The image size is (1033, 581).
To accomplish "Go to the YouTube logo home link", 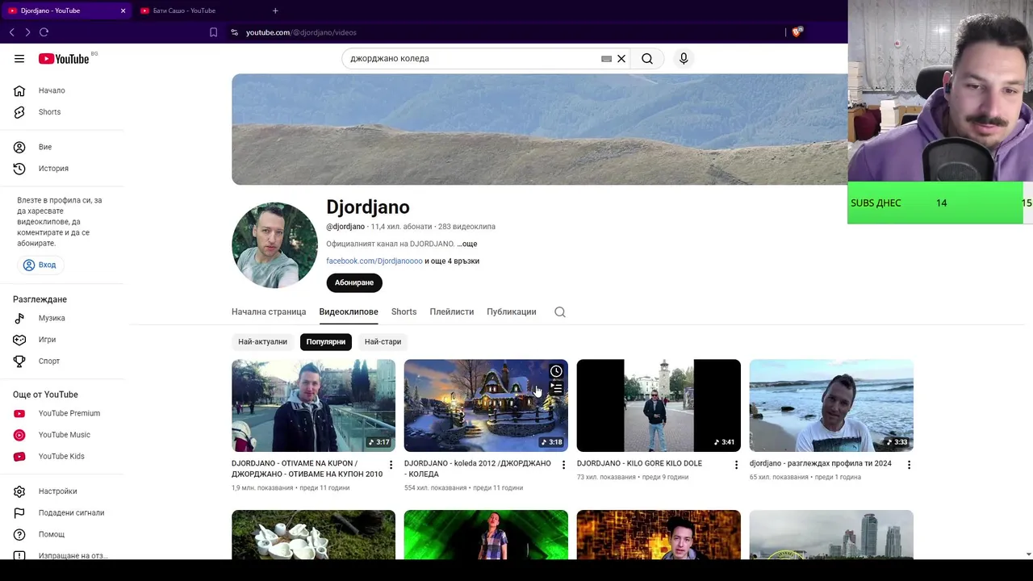I will (64, 58).
